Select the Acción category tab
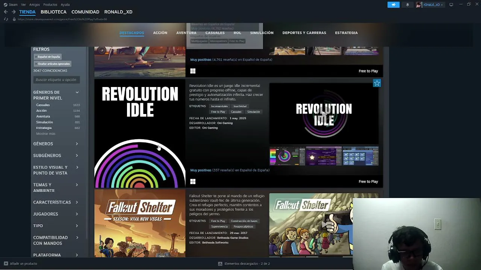The image size is (481, 270). pyautogui.click(x=160, y=33)
